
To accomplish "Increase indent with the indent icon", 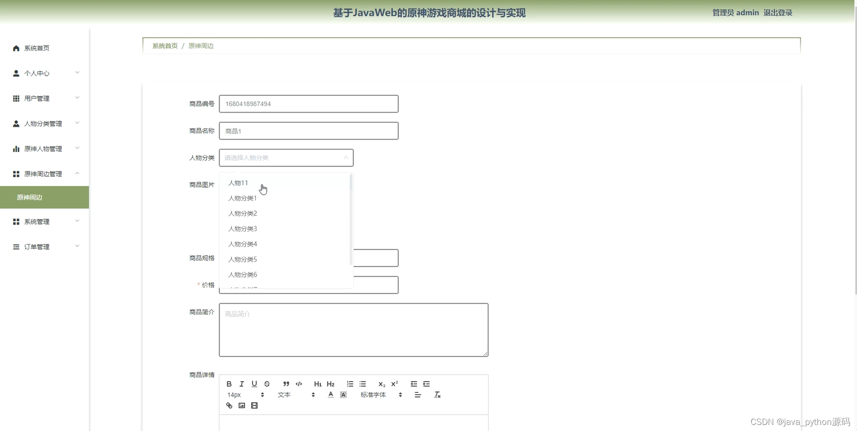I will point(426,384).
